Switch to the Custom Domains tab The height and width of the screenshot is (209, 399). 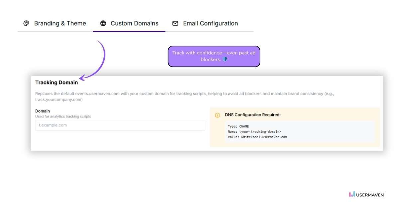coord(129,24)
